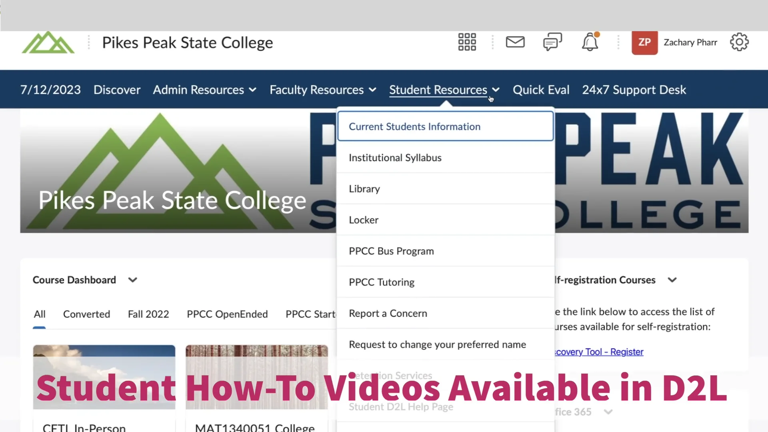Open the email envelope icon
The height and width of the screenshot is (432, 768).
point(515,42)
